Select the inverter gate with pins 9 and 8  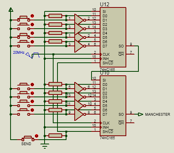coord(80,114)
